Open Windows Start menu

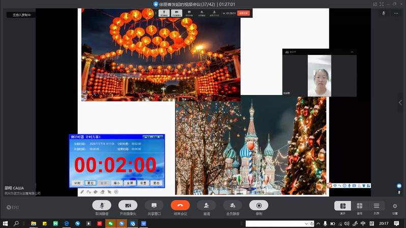pos(5,223)
